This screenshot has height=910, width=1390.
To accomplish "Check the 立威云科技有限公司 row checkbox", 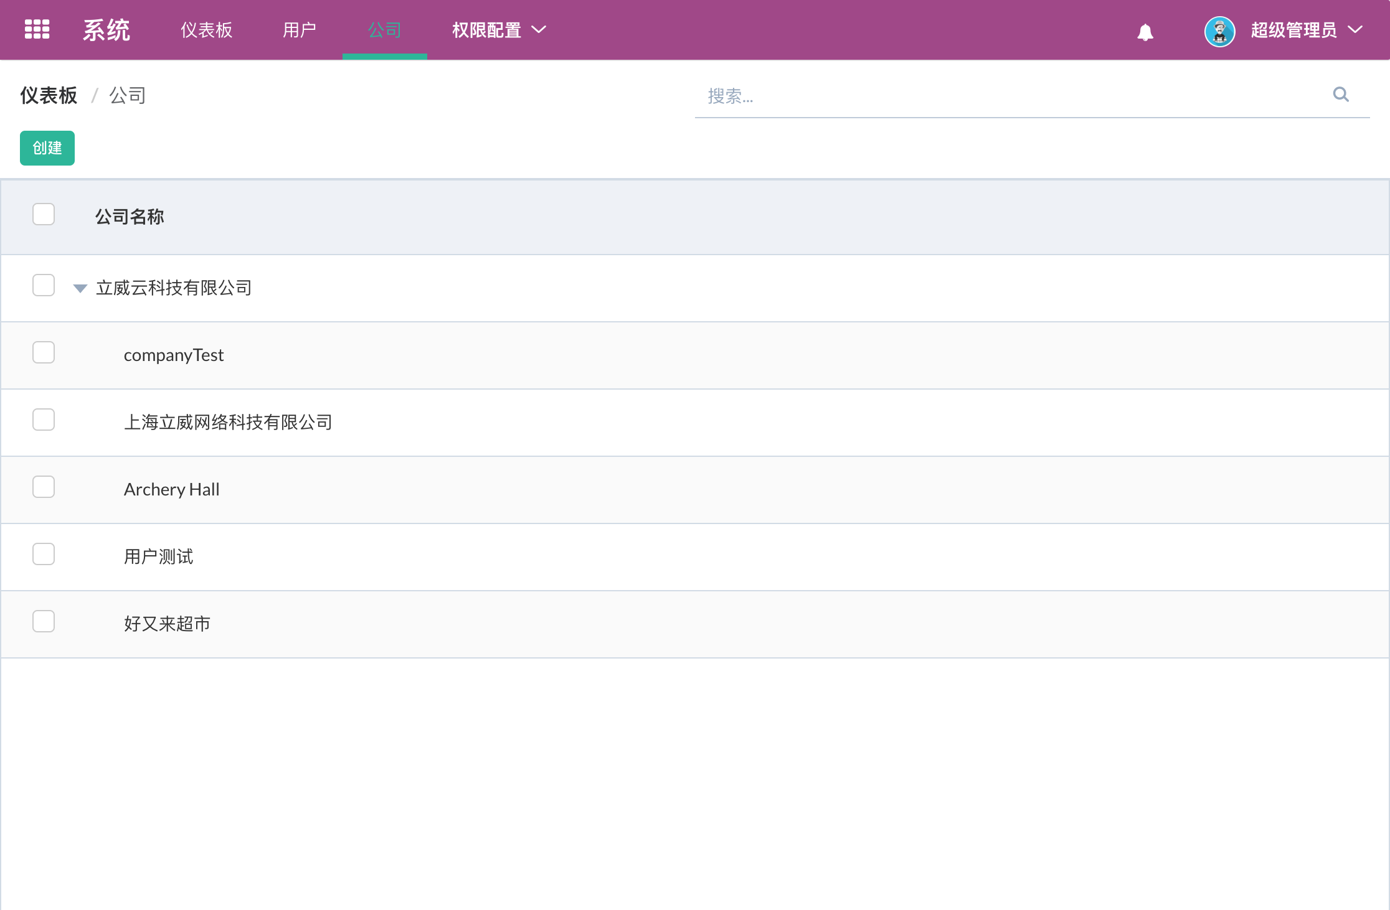I will (44, 285).
